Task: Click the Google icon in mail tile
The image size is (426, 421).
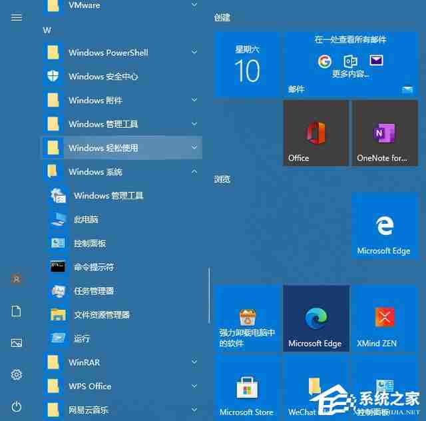Action: coord(324,61)
